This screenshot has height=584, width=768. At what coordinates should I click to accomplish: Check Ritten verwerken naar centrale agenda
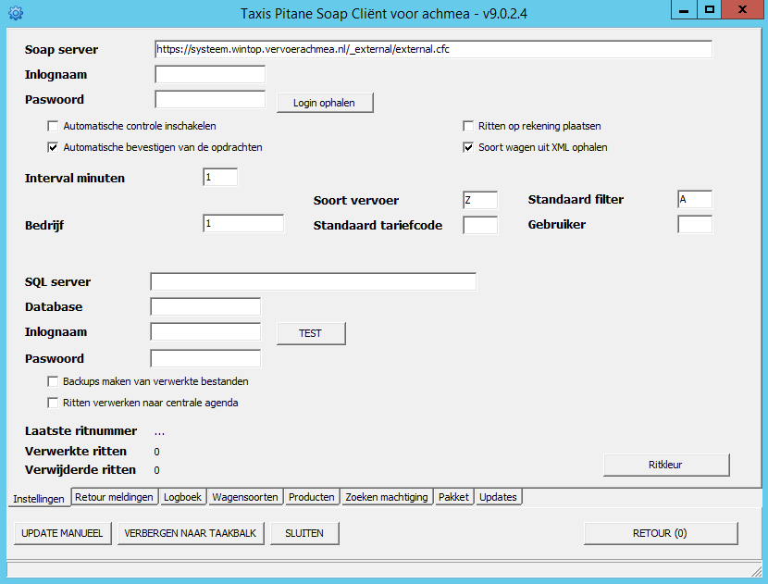tap(53, 403)
